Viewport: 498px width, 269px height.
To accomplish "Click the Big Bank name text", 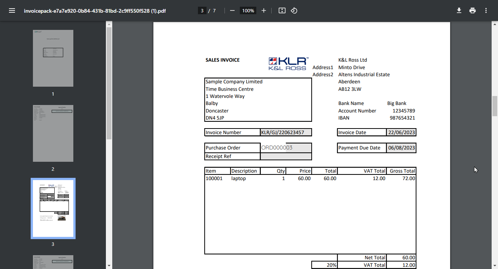I will click(x=397, y=103).
